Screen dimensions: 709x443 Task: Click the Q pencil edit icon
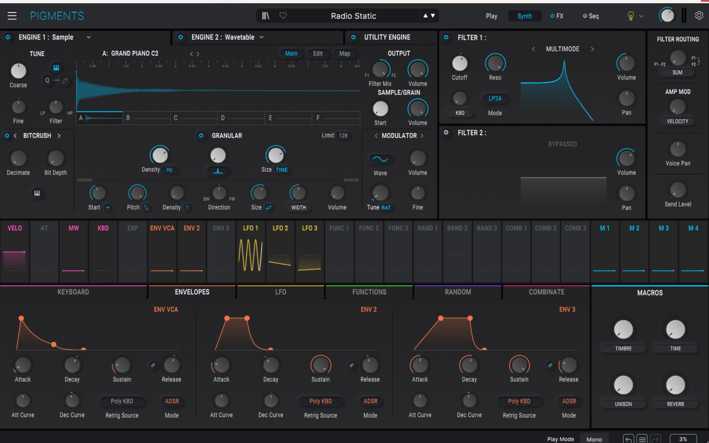tap(65, 81)
